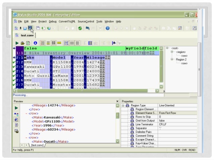Image resolution: width=214 pixels, height=160 pixels.
Task: Click the blue table grid toolbar icon
Action: 90,43
